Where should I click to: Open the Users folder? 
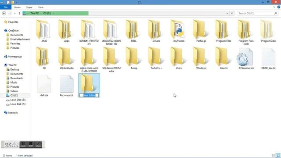[x=179, y=58]
